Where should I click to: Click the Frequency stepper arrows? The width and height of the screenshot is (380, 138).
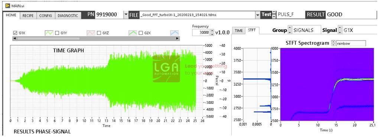(212, 32)
